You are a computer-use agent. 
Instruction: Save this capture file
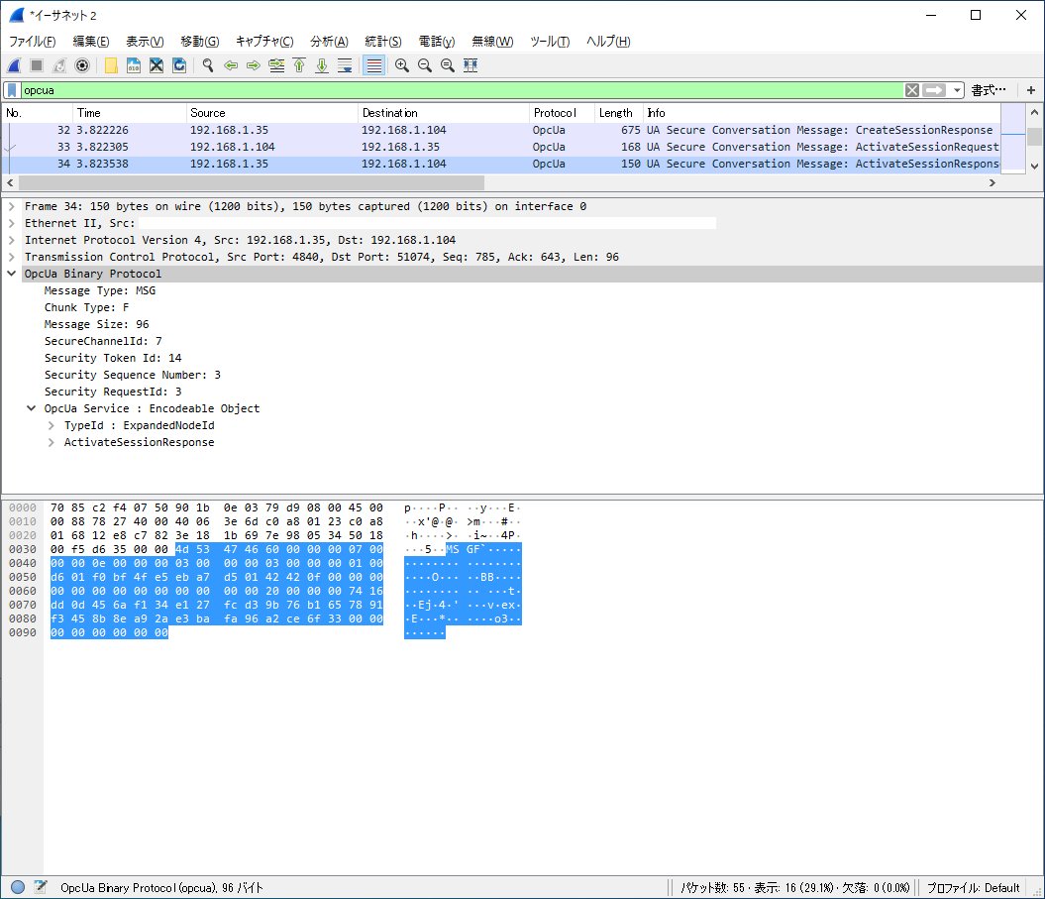pos(134,65)
